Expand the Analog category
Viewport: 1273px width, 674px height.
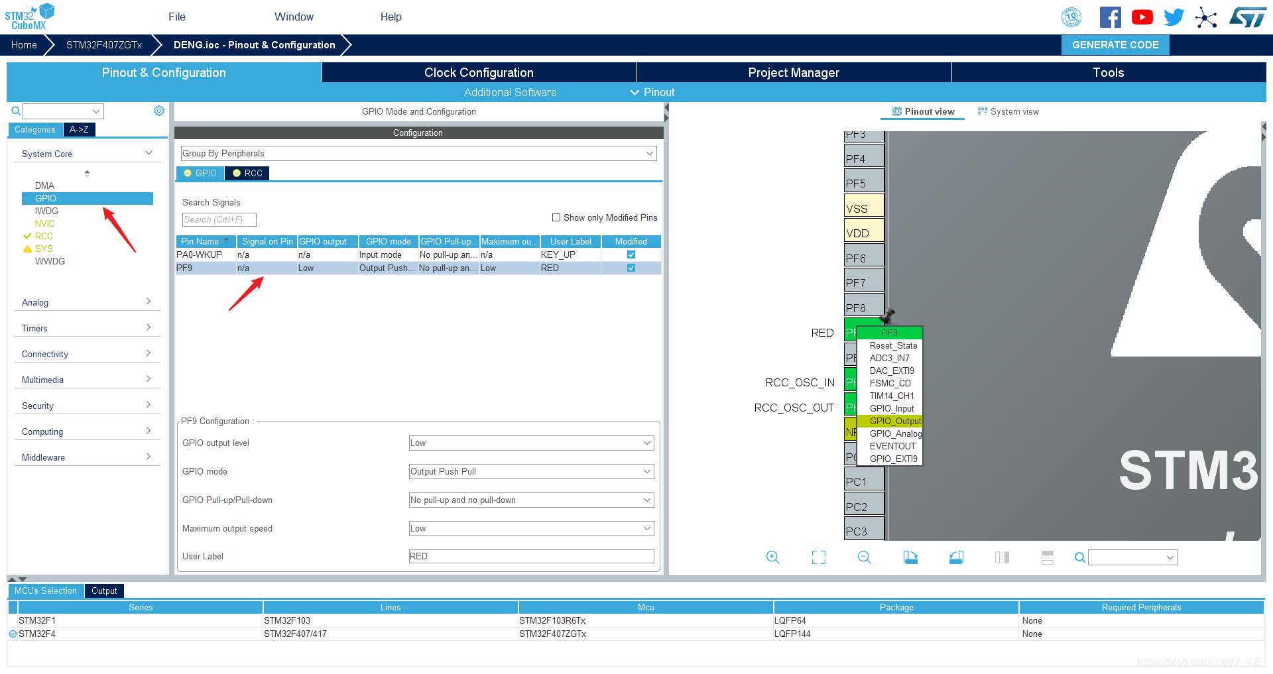click(x=87, y=302)
